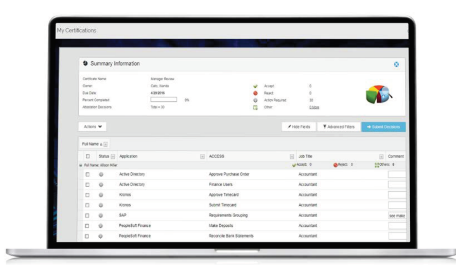The height and width of the screenshot is (271, 456).
Task: Click the green Accept checkmark icon
Action: (x=255, y=86)
